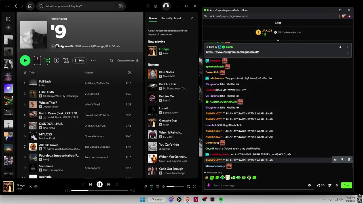Go back to the previous track
The image size is (363, 204).
90,184
